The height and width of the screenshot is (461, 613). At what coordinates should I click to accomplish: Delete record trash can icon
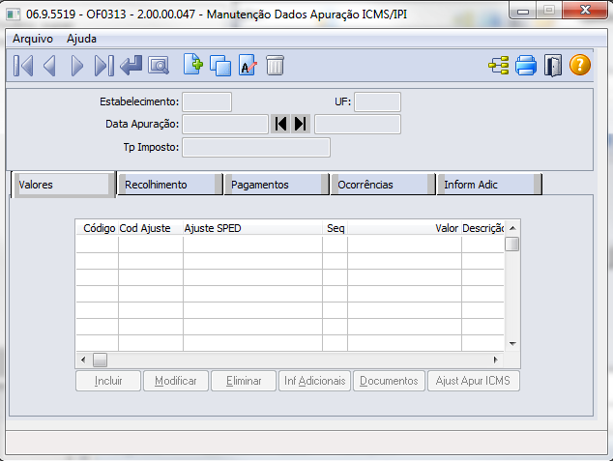click(x=275, y=65)
